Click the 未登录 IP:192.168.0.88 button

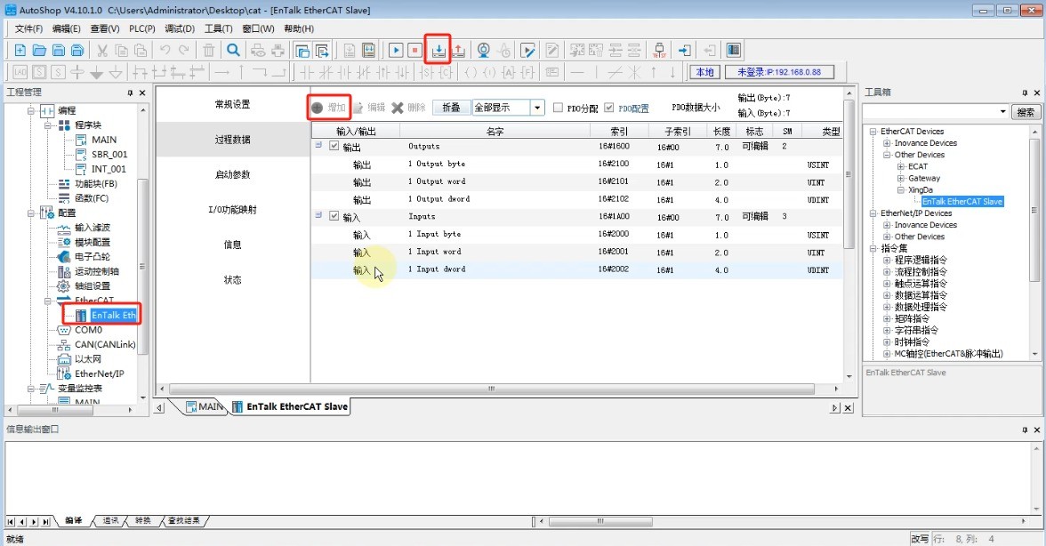coord(778,72)
